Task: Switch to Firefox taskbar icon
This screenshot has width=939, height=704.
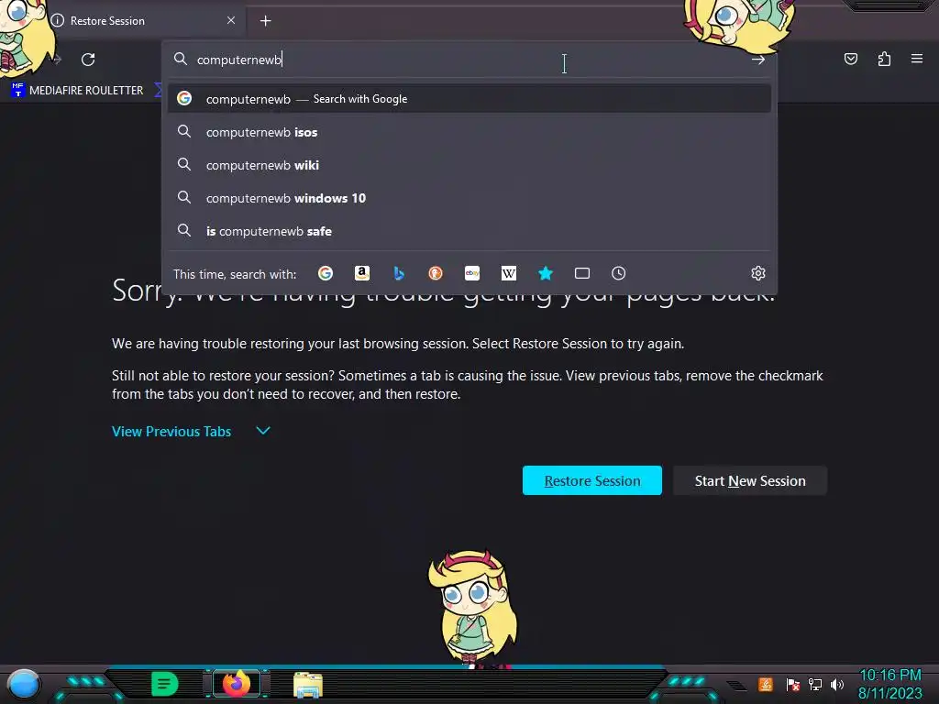Action: (237, 684)
